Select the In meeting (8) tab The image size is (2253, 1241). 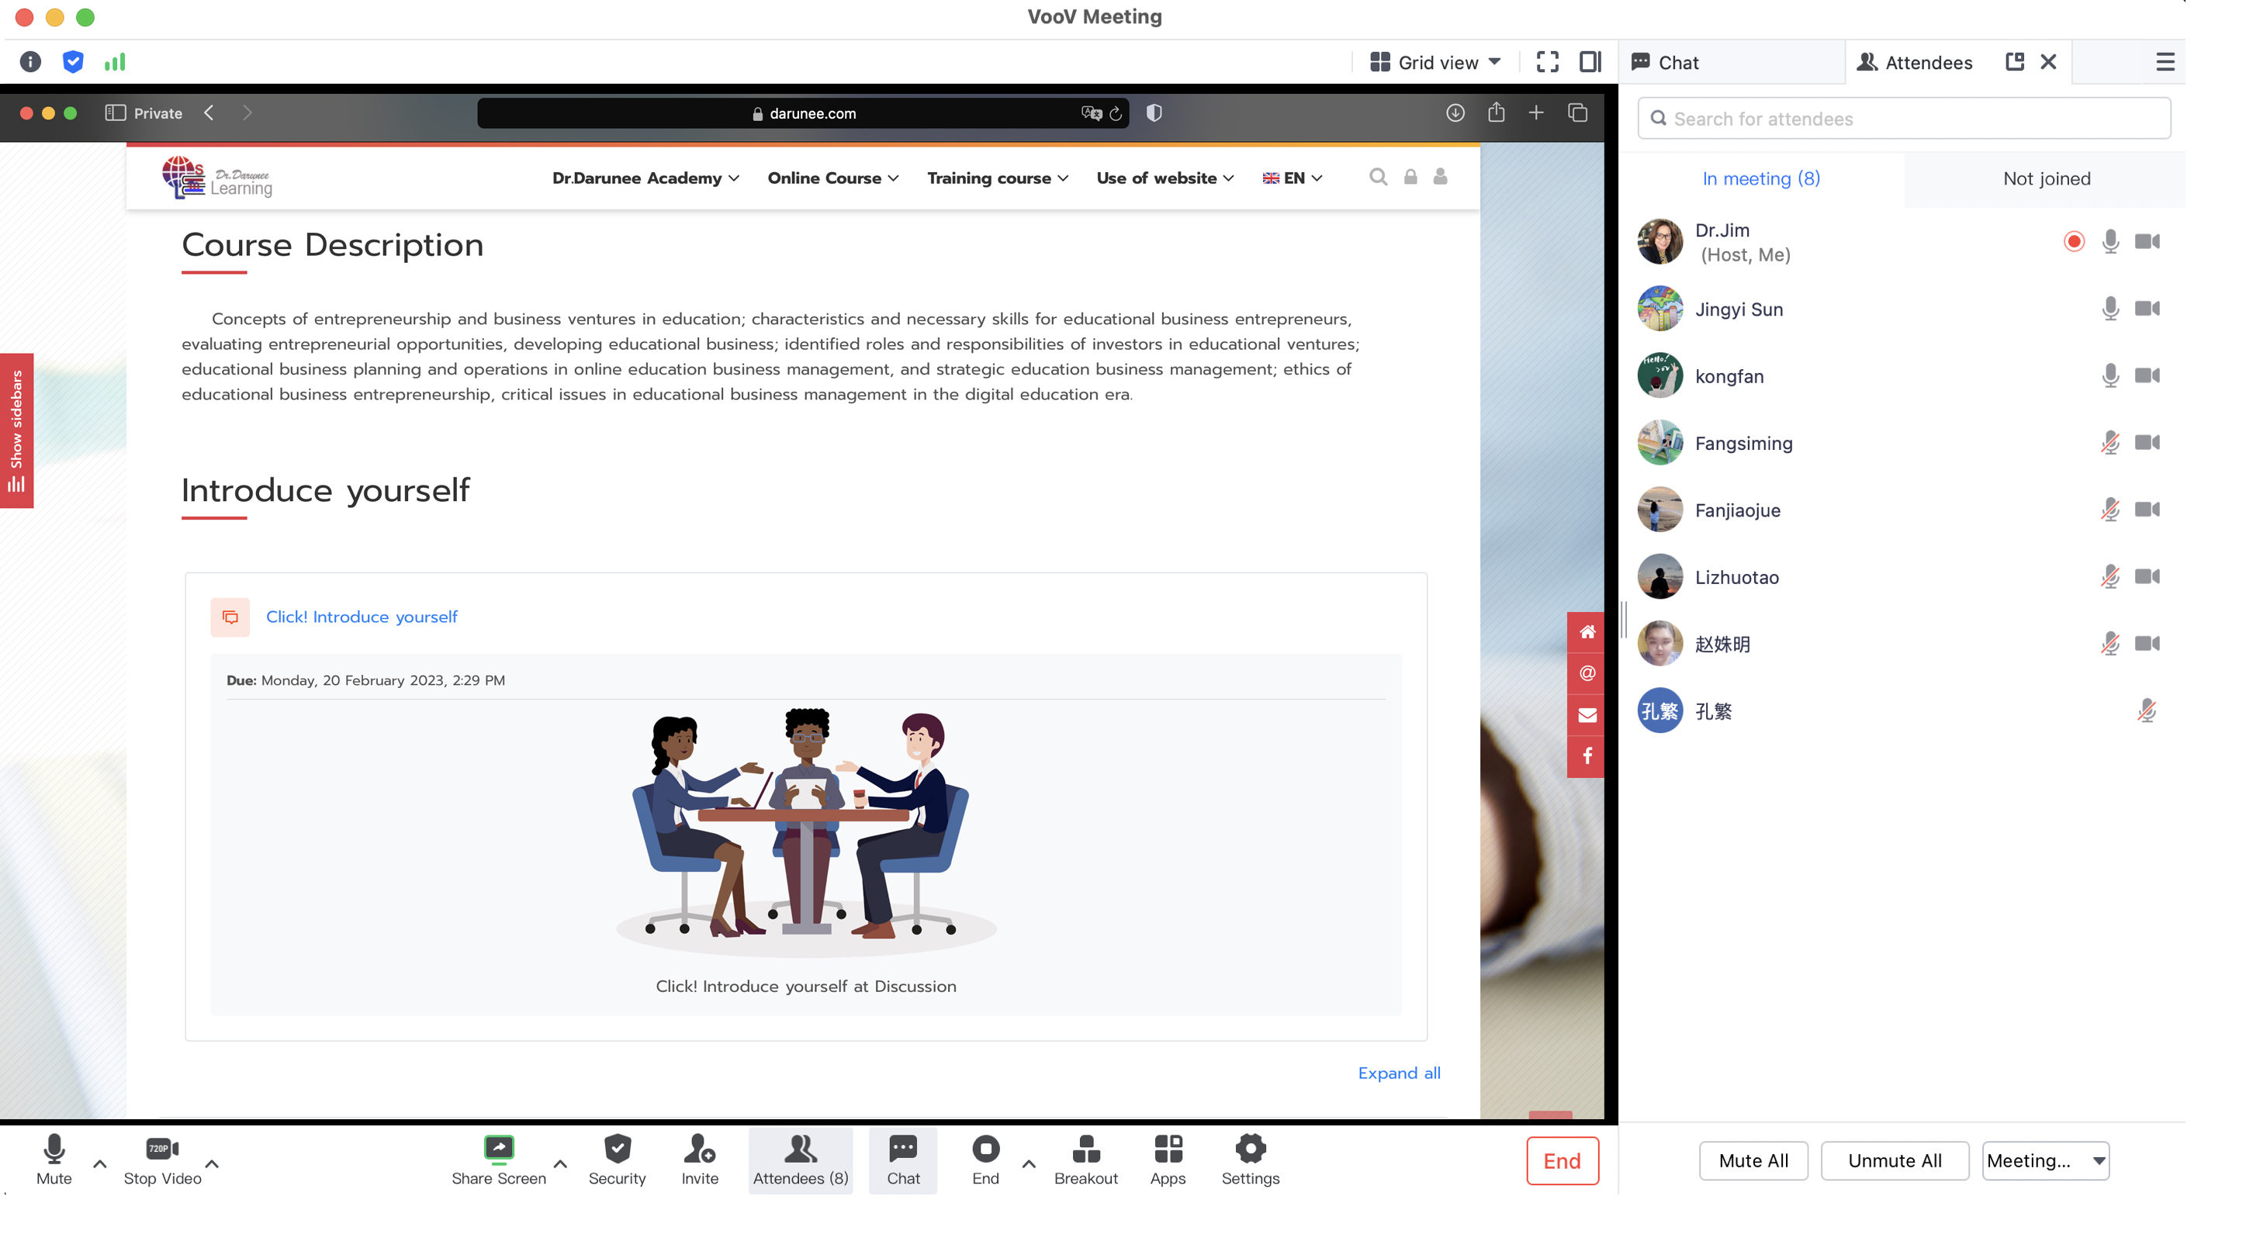(1761, 178)
